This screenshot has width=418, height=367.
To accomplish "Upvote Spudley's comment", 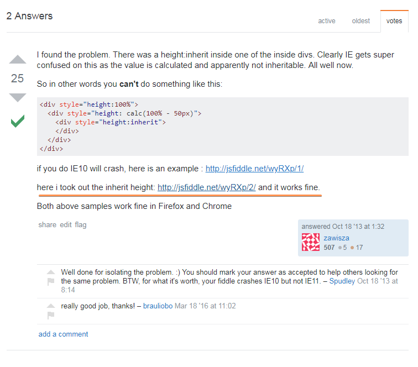I will 51,272.
